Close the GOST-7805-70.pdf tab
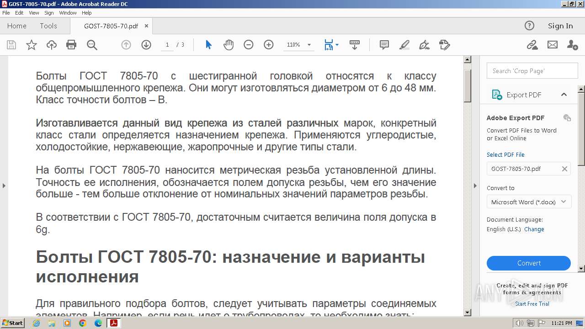This screenshot has height=329, width=585. (146, 26)
